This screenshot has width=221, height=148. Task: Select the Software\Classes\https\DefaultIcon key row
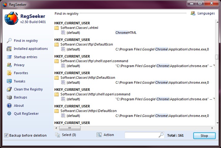point(89,111)
